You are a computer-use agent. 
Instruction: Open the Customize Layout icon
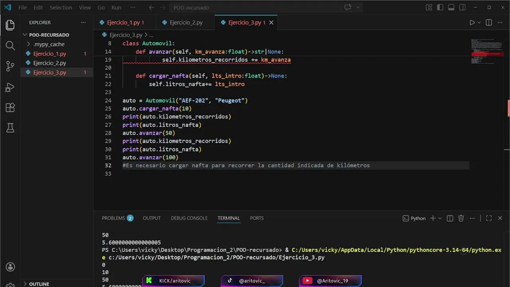click(429, 7)
